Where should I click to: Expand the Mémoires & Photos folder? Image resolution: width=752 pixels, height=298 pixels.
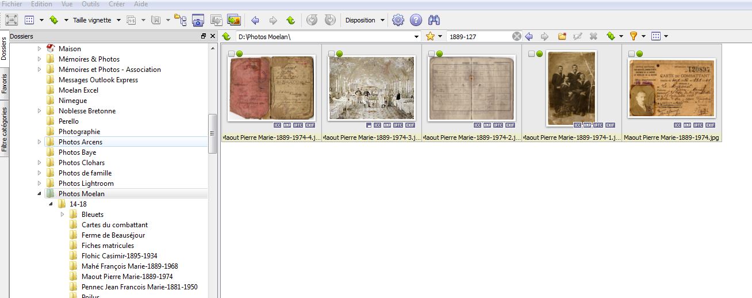tap(39, 59)
